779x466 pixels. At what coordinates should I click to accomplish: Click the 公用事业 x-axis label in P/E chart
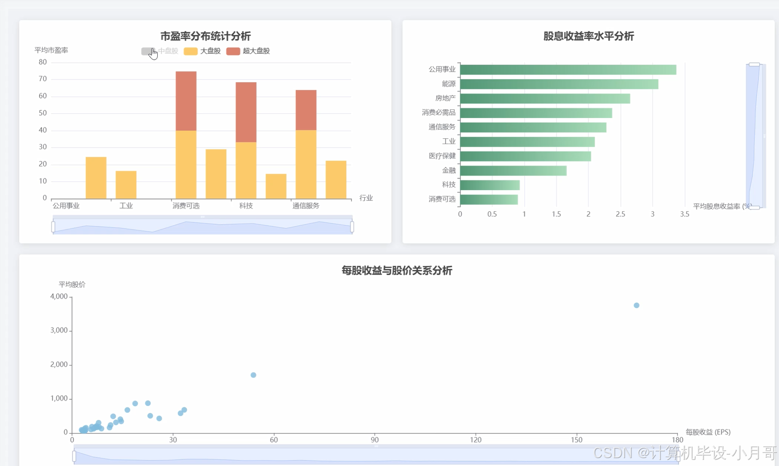[x=66, y=206]
